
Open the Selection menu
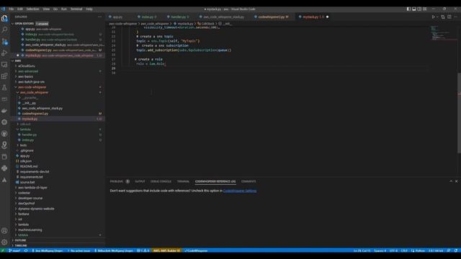click(x=32, y=9)
